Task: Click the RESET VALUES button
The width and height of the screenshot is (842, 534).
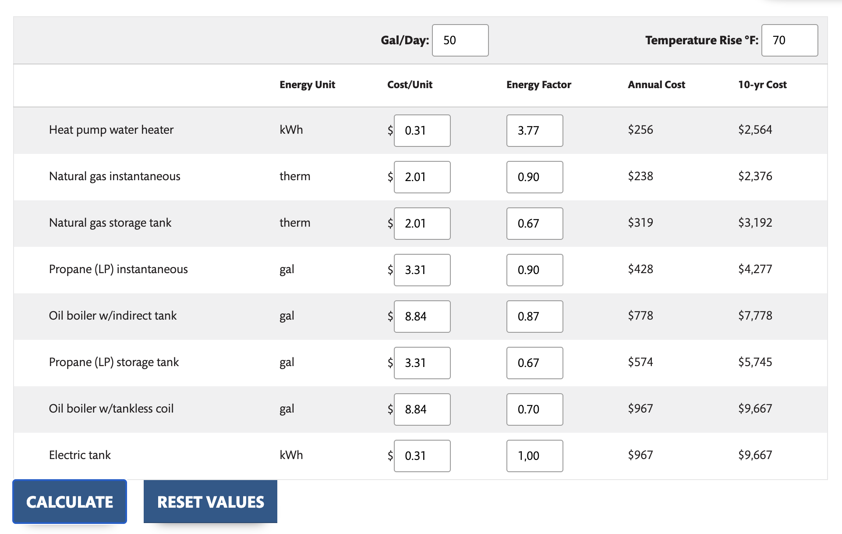Action: (x=210, y=502)
